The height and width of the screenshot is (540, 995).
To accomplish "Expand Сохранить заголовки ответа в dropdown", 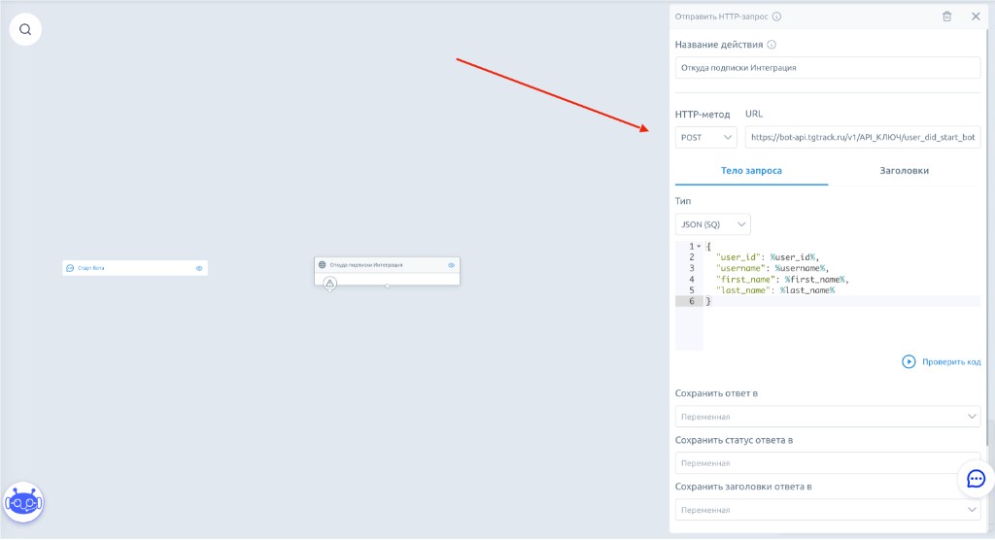I will pyautogui.click(x=828, y=510).
